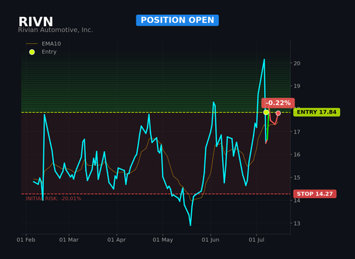Click the 19 price axis label
Image resolution: width=355 pixels, height=259 pixels.
[x=297, y=86]
